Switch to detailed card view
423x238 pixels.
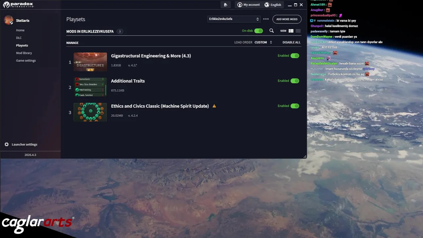point(291,31)
